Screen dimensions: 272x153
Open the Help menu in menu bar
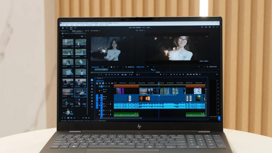[107, 25]
